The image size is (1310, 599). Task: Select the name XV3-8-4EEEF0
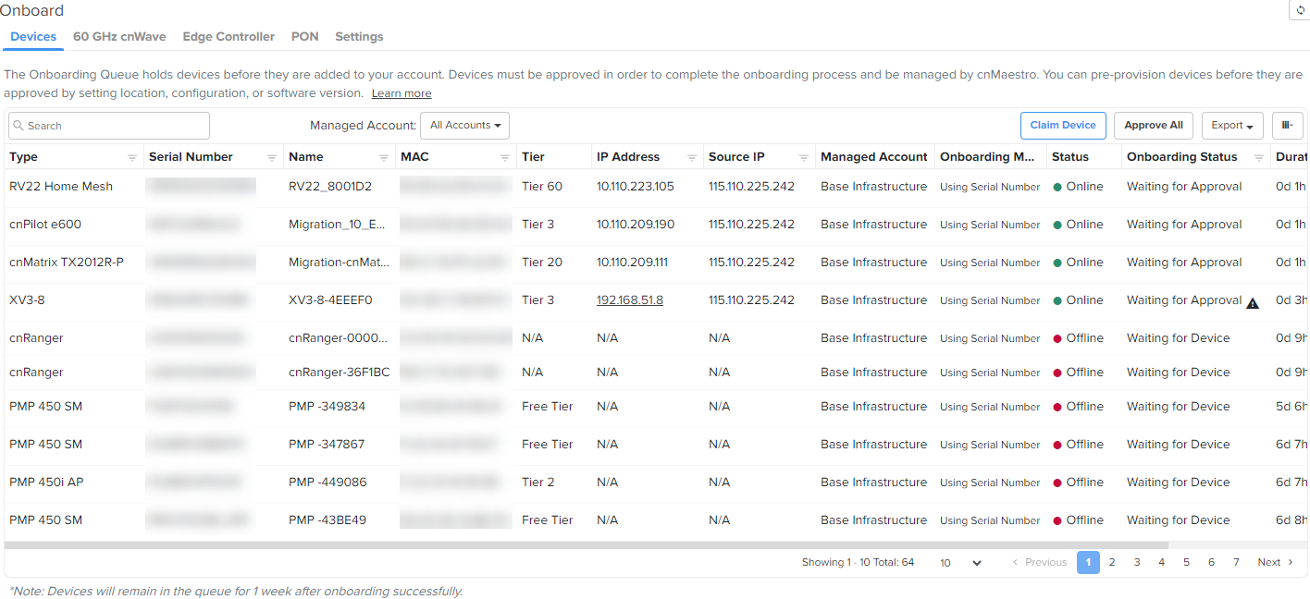point(330,300)
